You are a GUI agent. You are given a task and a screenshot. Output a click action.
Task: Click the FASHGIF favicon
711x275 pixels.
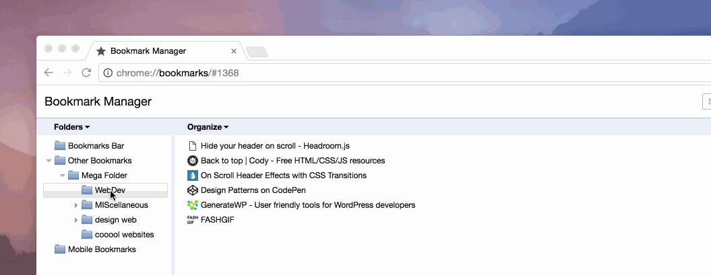coord(193,220)
